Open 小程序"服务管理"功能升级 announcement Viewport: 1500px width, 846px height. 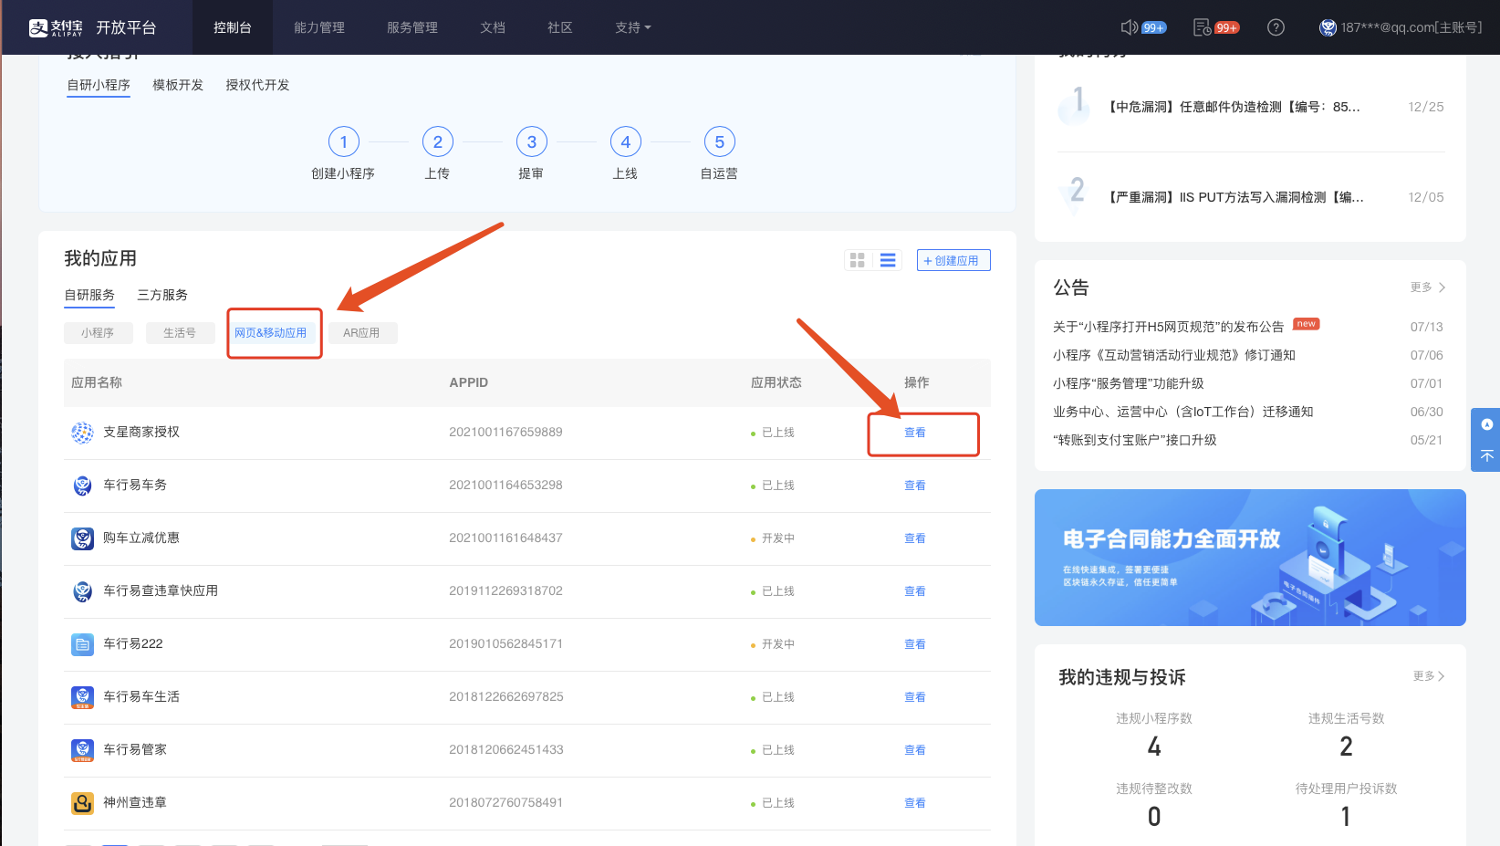pos(1129,383)
